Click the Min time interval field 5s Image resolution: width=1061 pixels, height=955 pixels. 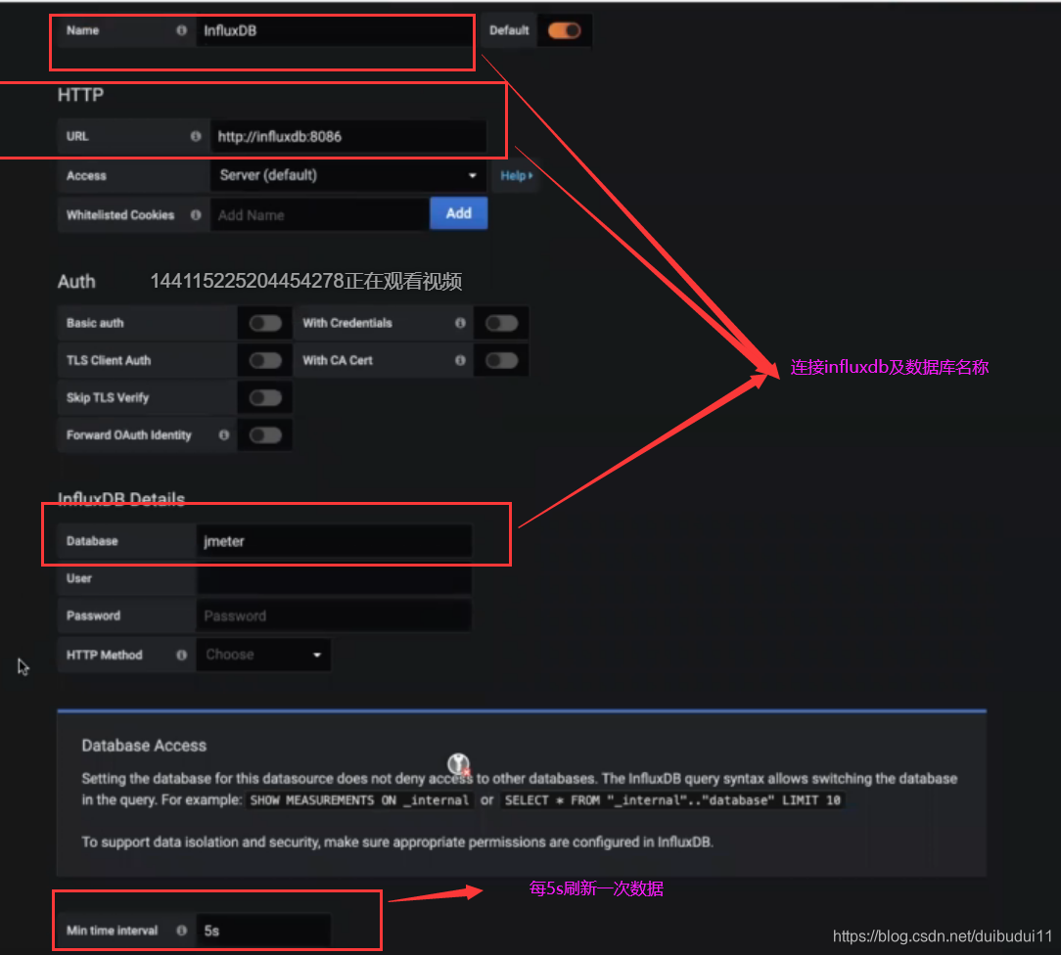pos(263,931)
